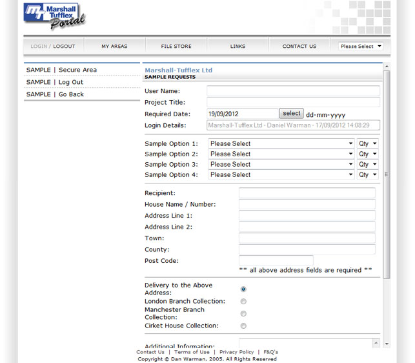Open Sample Option 4 Please Select dropdown
415x363 pixels.
(x=281, y=174)
